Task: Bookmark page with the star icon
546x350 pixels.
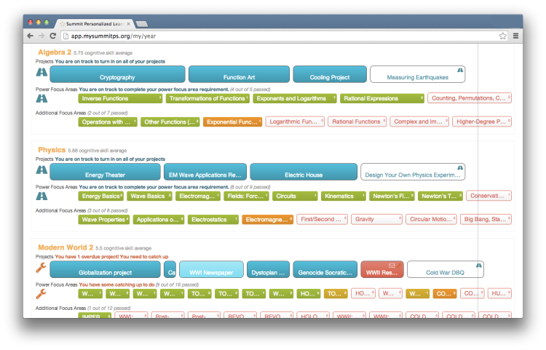Action: pyautogui.click(x=502, y=35)
